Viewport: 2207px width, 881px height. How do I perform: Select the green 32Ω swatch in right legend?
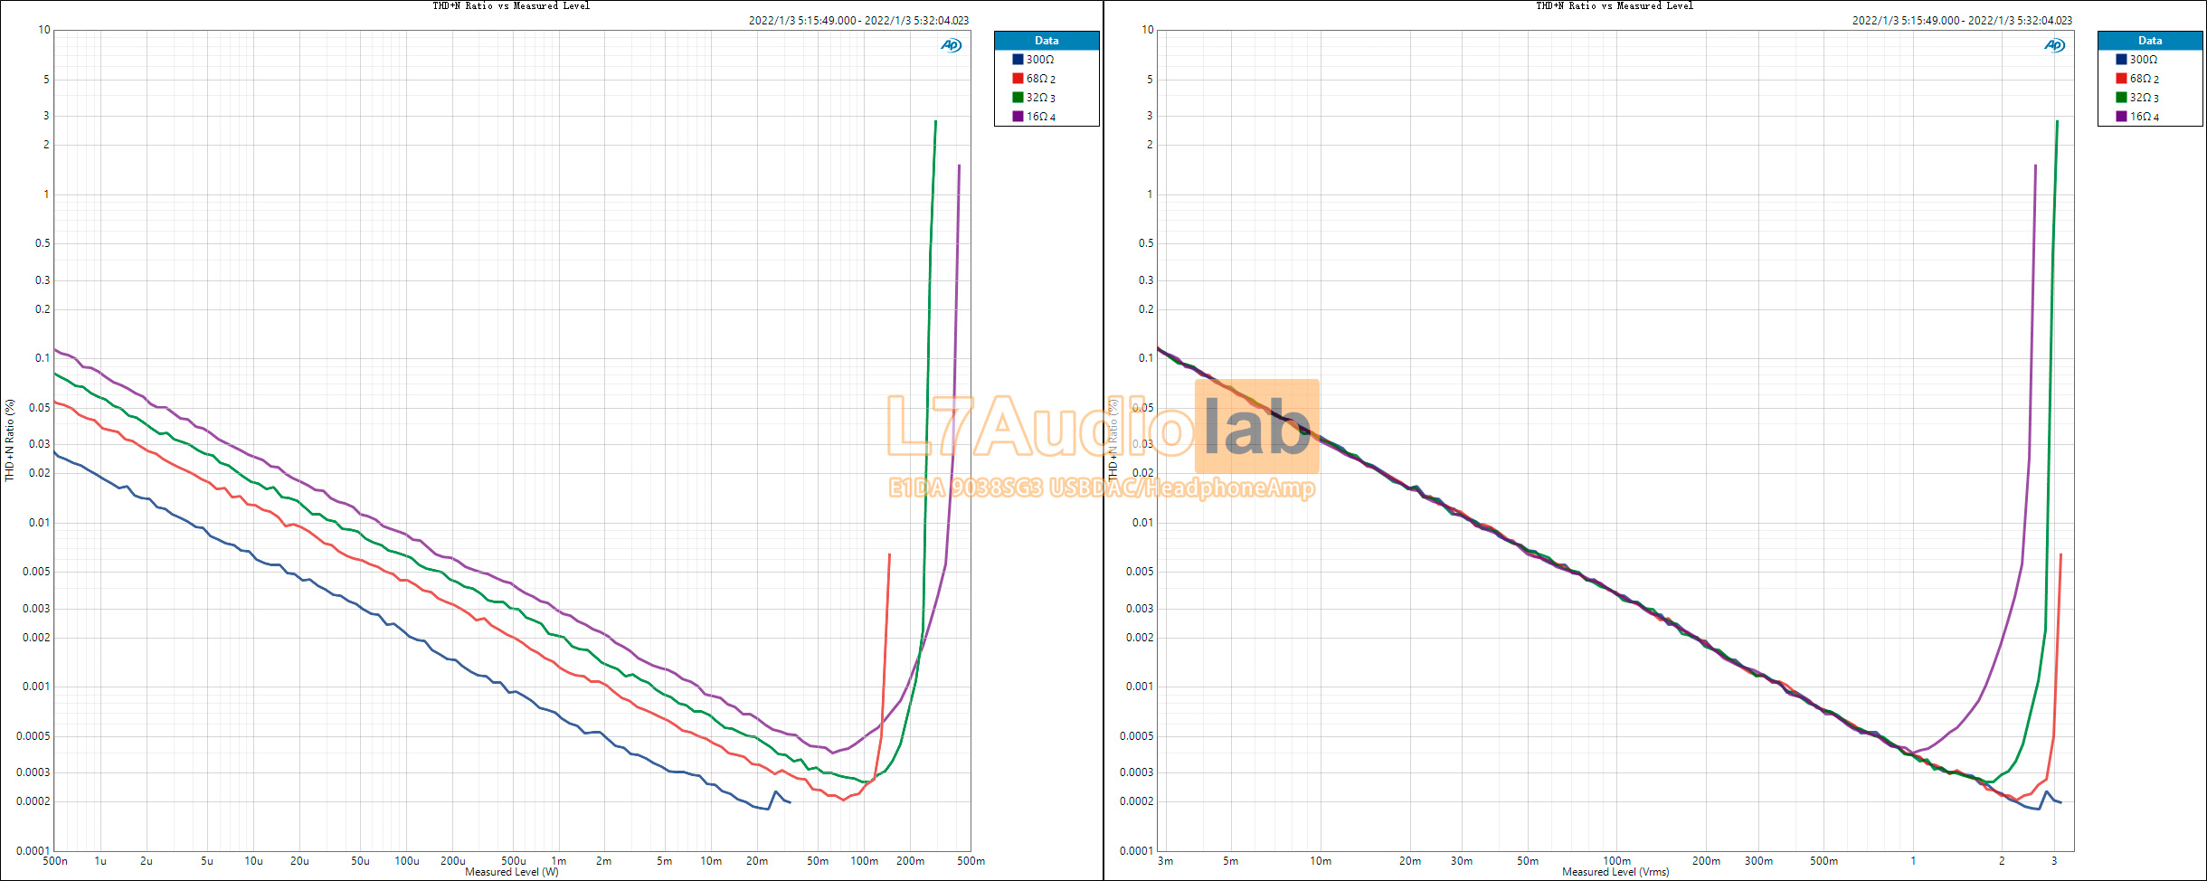coord(2121,98)
